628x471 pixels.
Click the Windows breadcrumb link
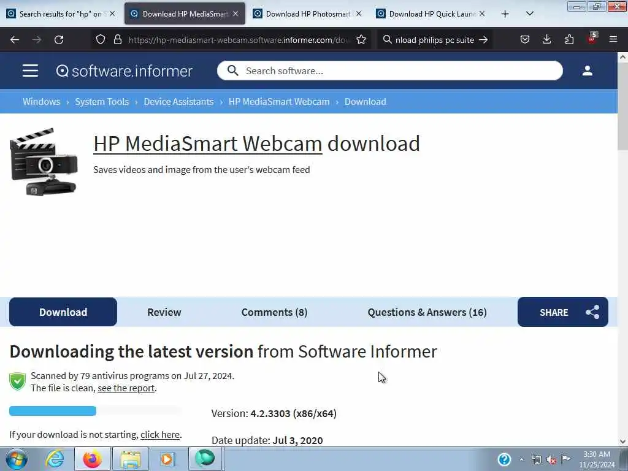[41, 102]
